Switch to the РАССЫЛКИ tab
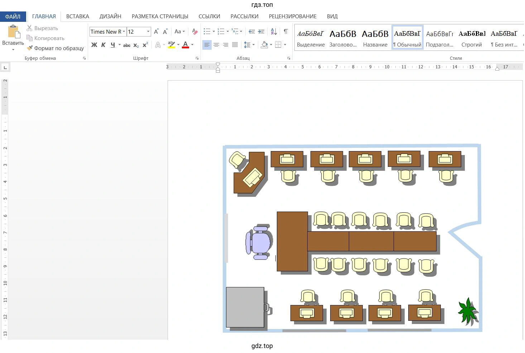The image size is (525, 353). point(245,16)
